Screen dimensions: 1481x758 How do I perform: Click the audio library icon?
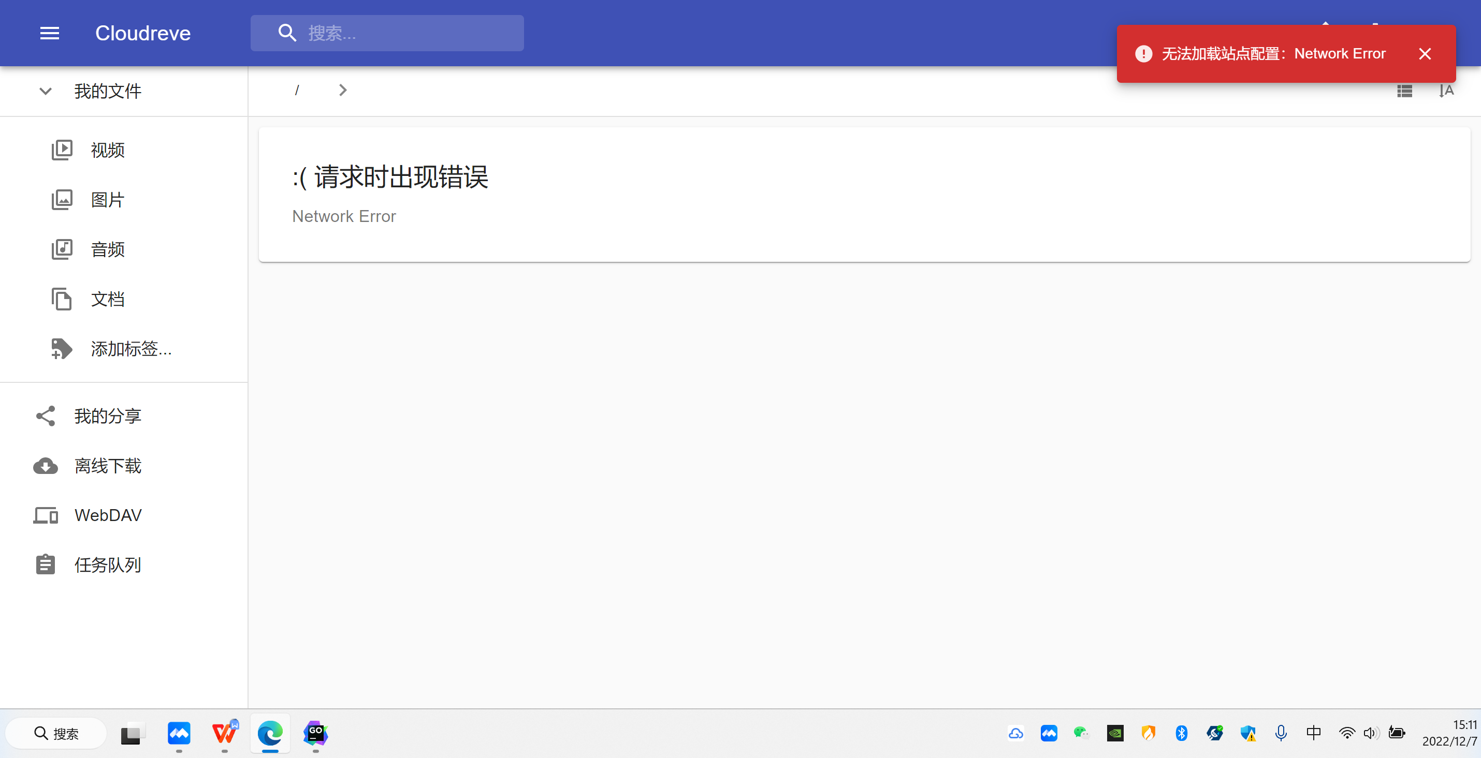tap(62, 249)
